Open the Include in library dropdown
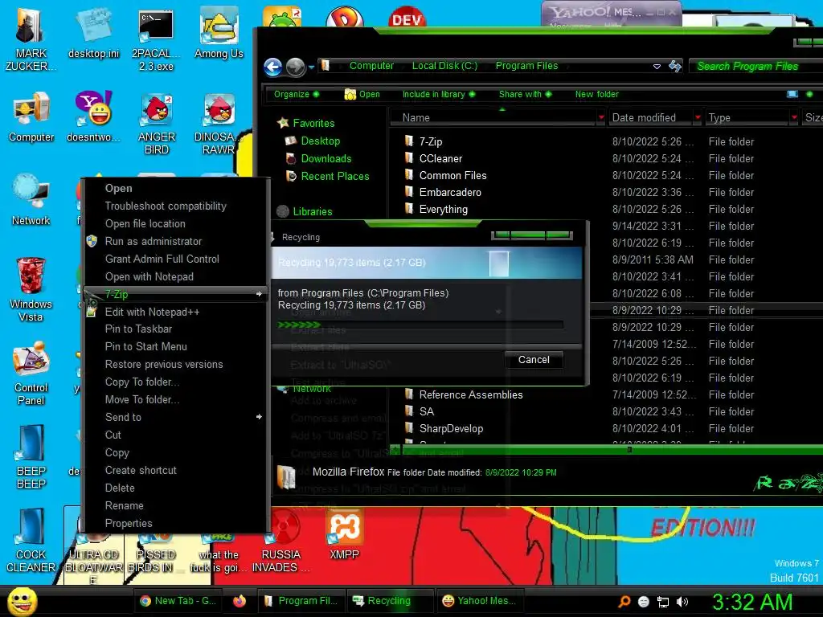 click(439, 95)
